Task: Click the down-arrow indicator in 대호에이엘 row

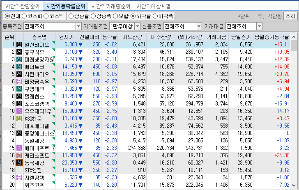Action: [x=80, y=126]
